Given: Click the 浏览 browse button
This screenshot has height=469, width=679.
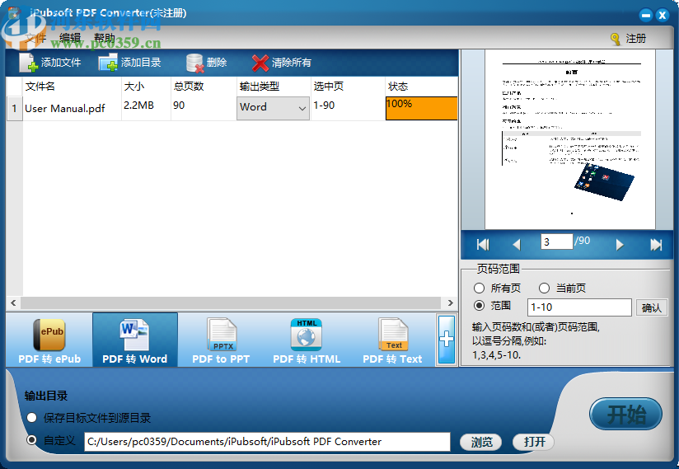Looking at the screenshot, I should tap(481, 442).
